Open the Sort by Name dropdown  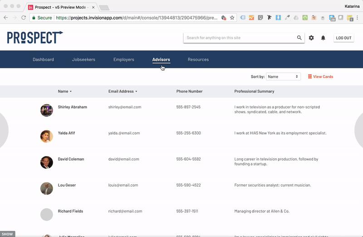(283, 76)
